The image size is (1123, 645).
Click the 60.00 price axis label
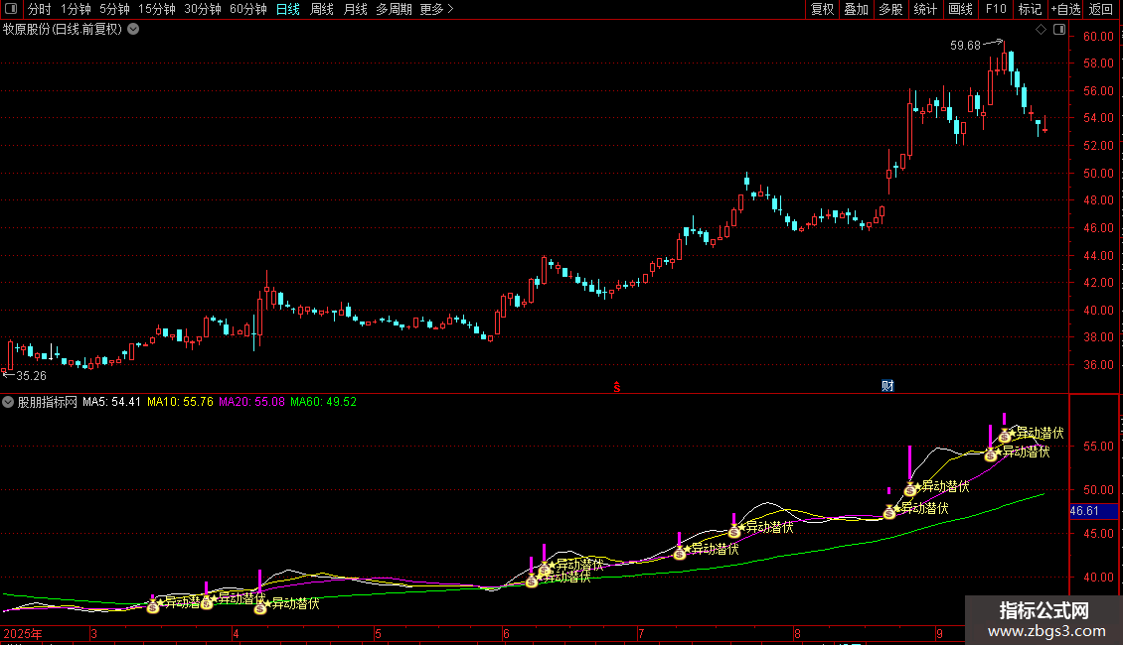[x=1098, y=37]
